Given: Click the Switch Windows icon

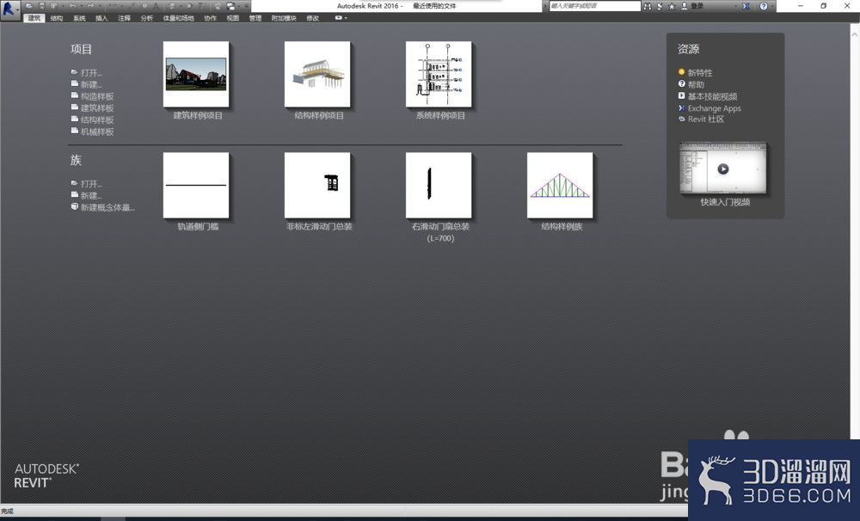Looking at the screenshot, I should click(x=230, y=6).
